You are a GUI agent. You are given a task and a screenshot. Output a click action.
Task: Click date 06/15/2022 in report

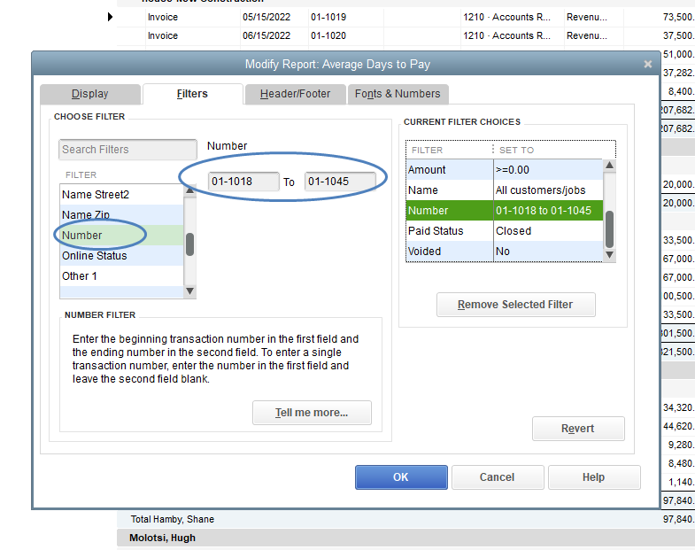pos(266,35)
